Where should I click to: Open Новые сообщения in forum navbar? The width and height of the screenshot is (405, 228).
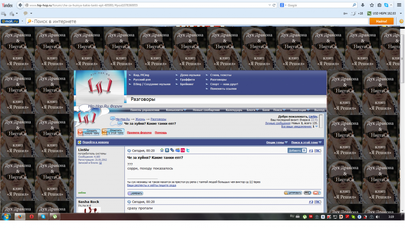(206, 110)
